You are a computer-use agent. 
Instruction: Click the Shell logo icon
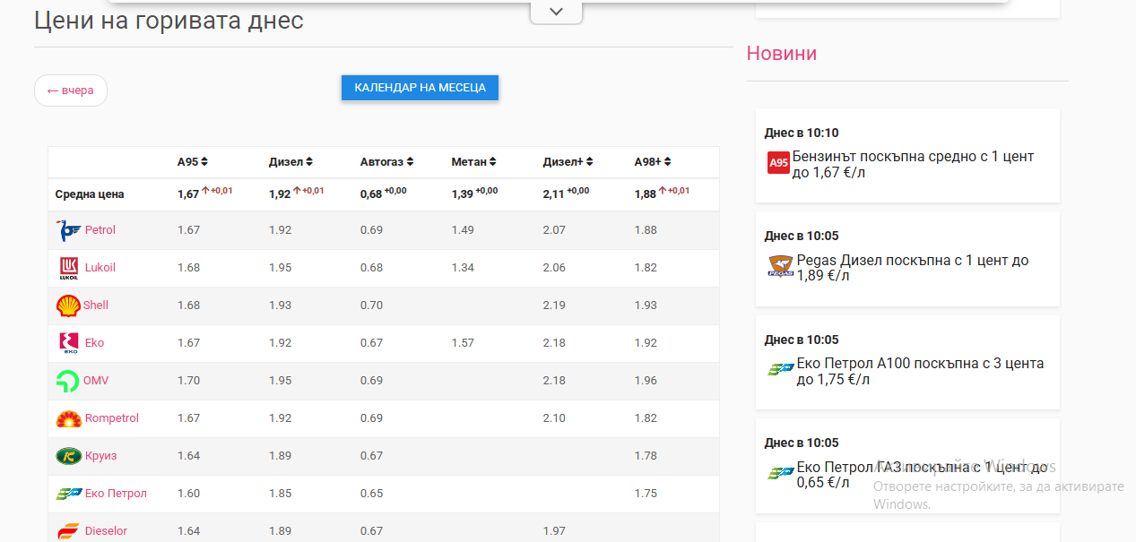[x=68, y=305]
